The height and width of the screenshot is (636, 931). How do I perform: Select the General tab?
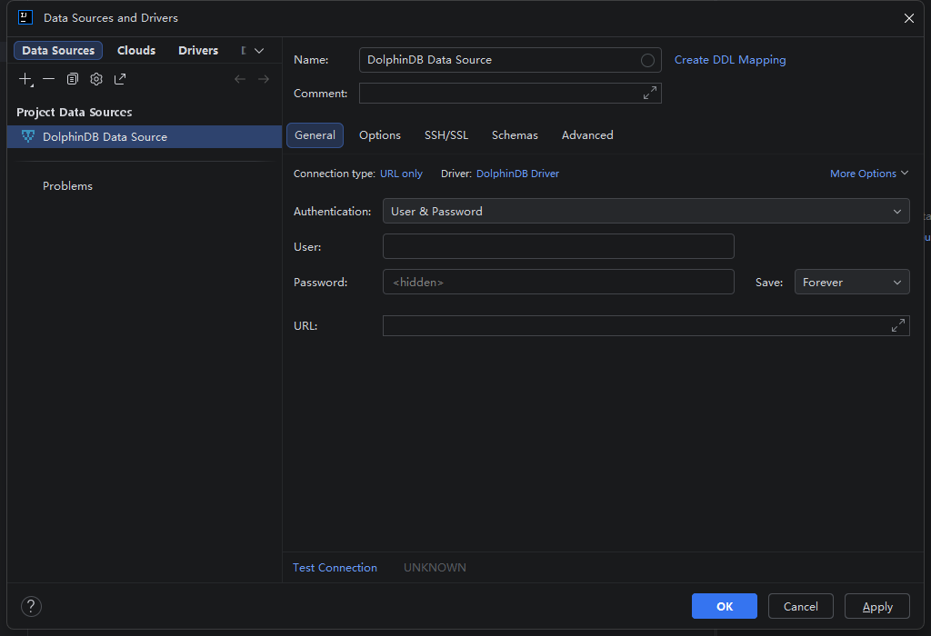[315, 135]
